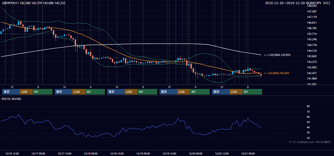Click the 12/16 12:00 time axis label
This screenshot has width=334, height=156.
click(x=12, y=153)
